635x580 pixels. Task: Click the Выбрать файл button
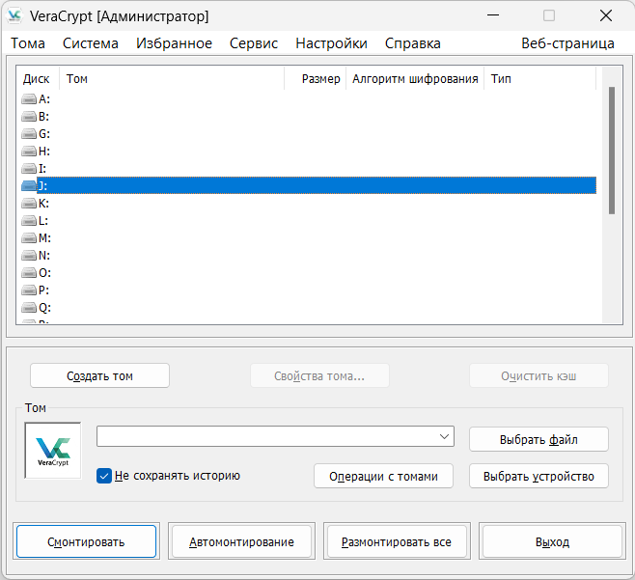[x=538, y=439]
